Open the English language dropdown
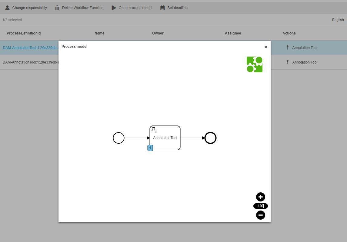This screenshot has height=242, width=347. (339, 20)
